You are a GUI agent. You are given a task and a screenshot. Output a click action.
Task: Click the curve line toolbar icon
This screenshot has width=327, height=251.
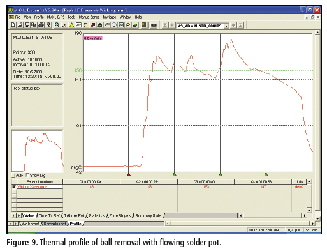[x=107, y=25]
